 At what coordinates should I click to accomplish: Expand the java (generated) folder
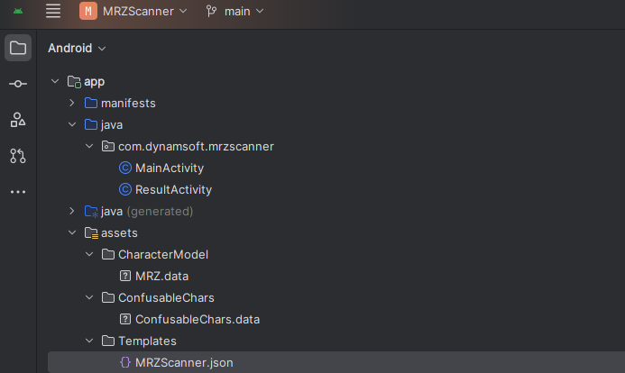click(72, 211)
